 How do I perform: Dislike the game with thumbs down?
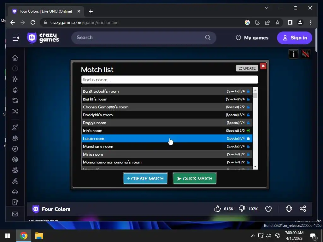coord(242,209)
